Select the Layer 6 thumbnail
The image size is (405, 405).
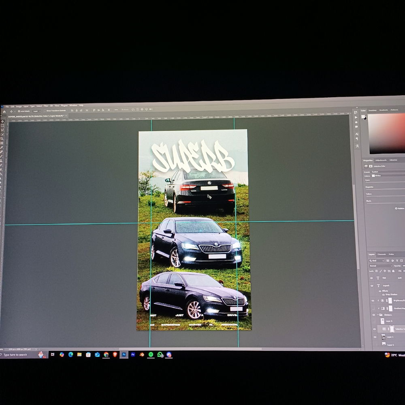click(x=383, y=321)
